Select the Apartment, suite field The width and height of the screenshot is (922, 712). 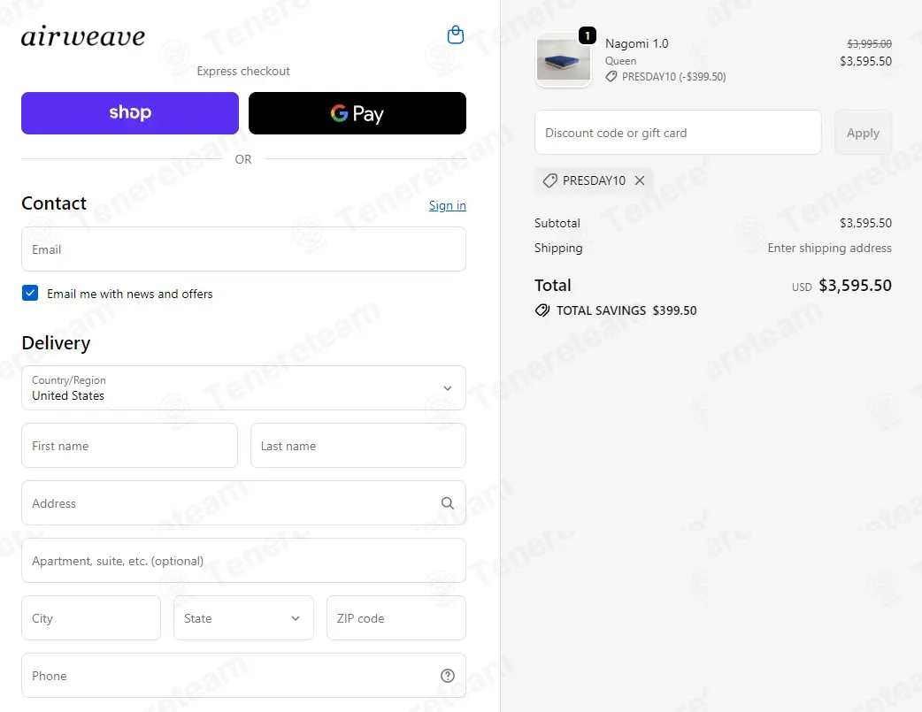click(243, 560)
